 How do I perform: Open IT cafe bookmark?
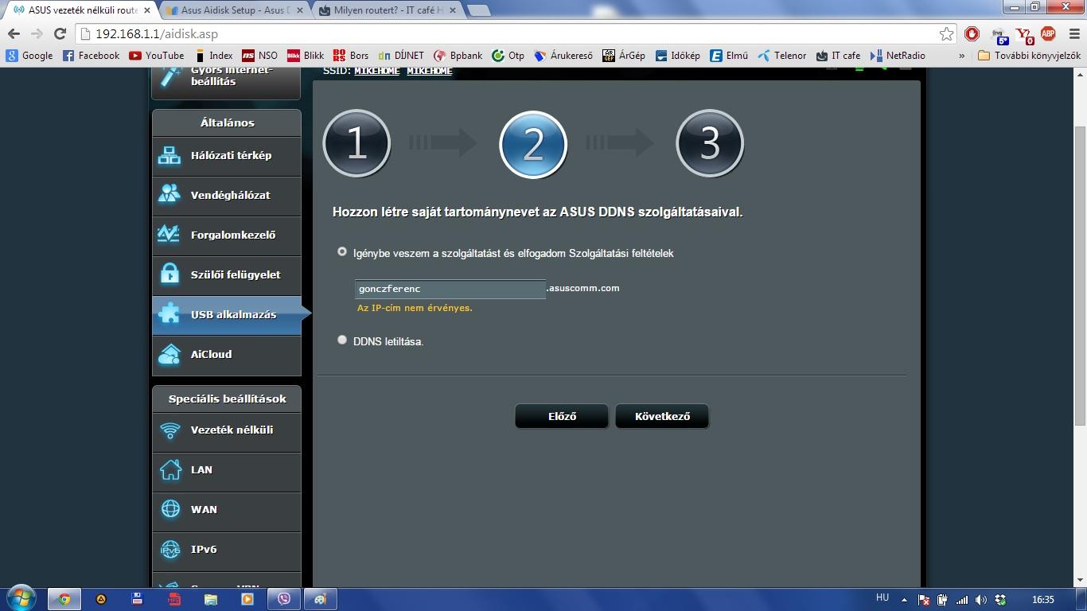coord(838,56)
